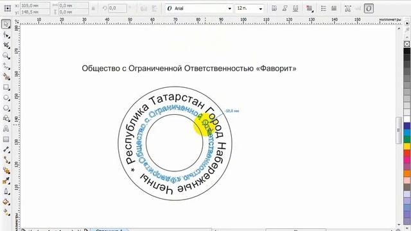Click the mirror horizontally icon
Screen dimensions: 411x231
tap(144, 8)
